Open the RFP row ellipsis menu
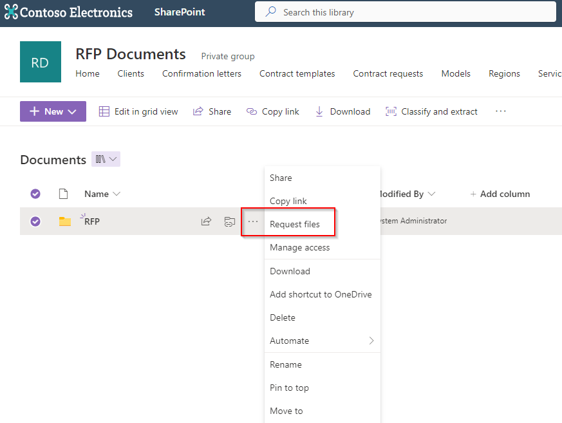This screenshot has width=562, height=423. [253, 221]
